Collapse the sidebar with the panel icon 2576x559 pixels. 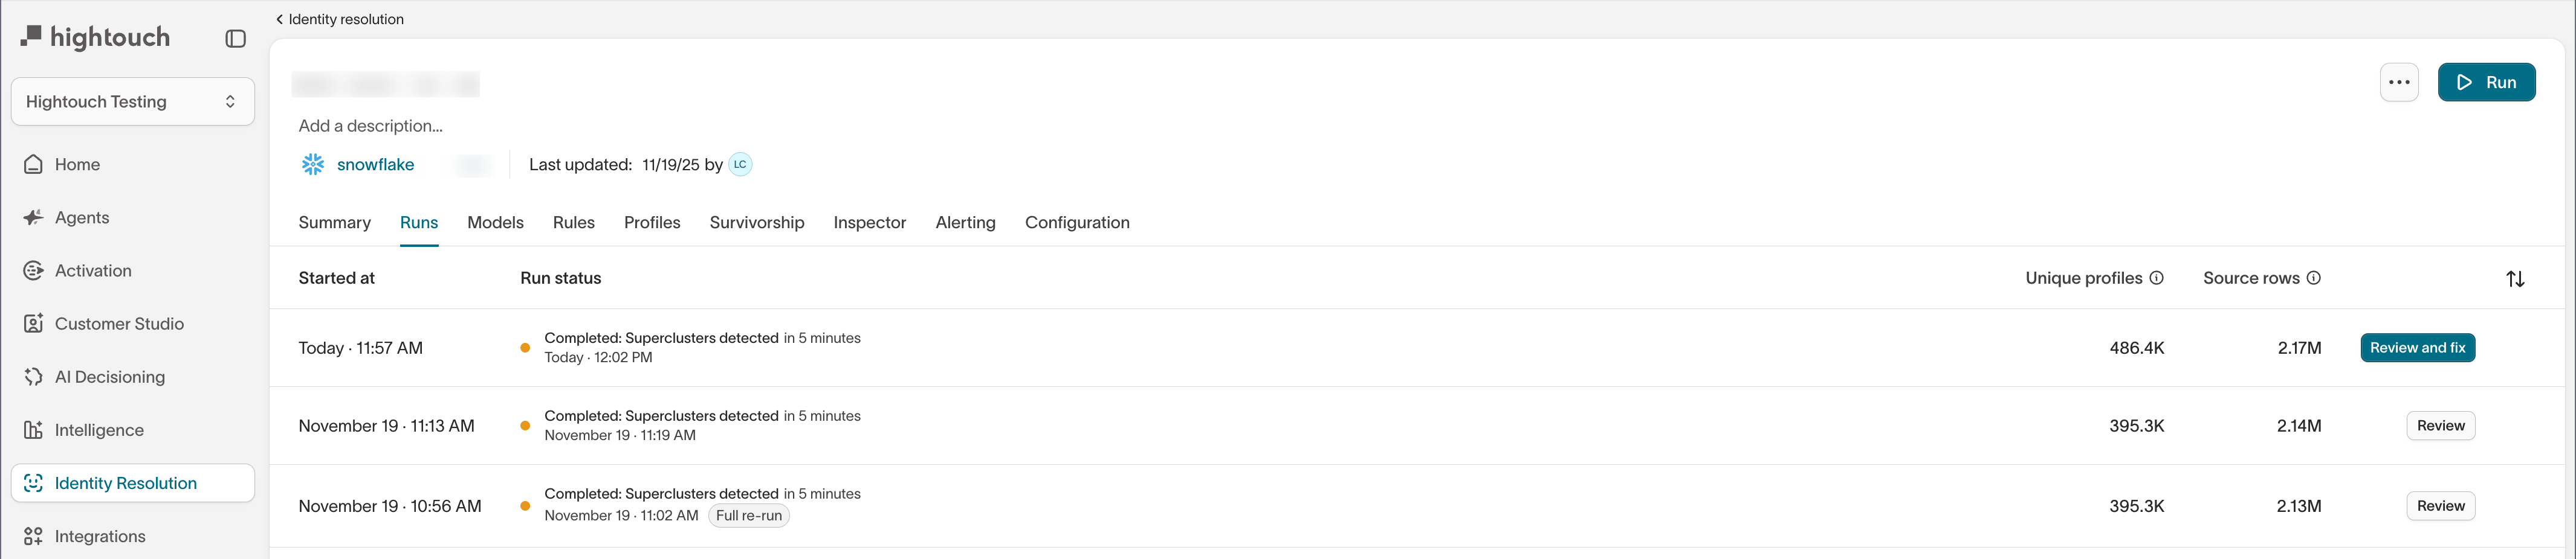tap(236, 37)
